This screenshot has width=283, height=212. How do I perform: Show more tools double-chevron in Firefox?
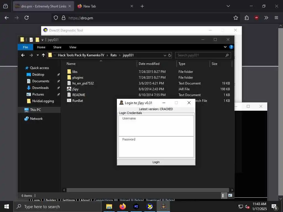266,18
